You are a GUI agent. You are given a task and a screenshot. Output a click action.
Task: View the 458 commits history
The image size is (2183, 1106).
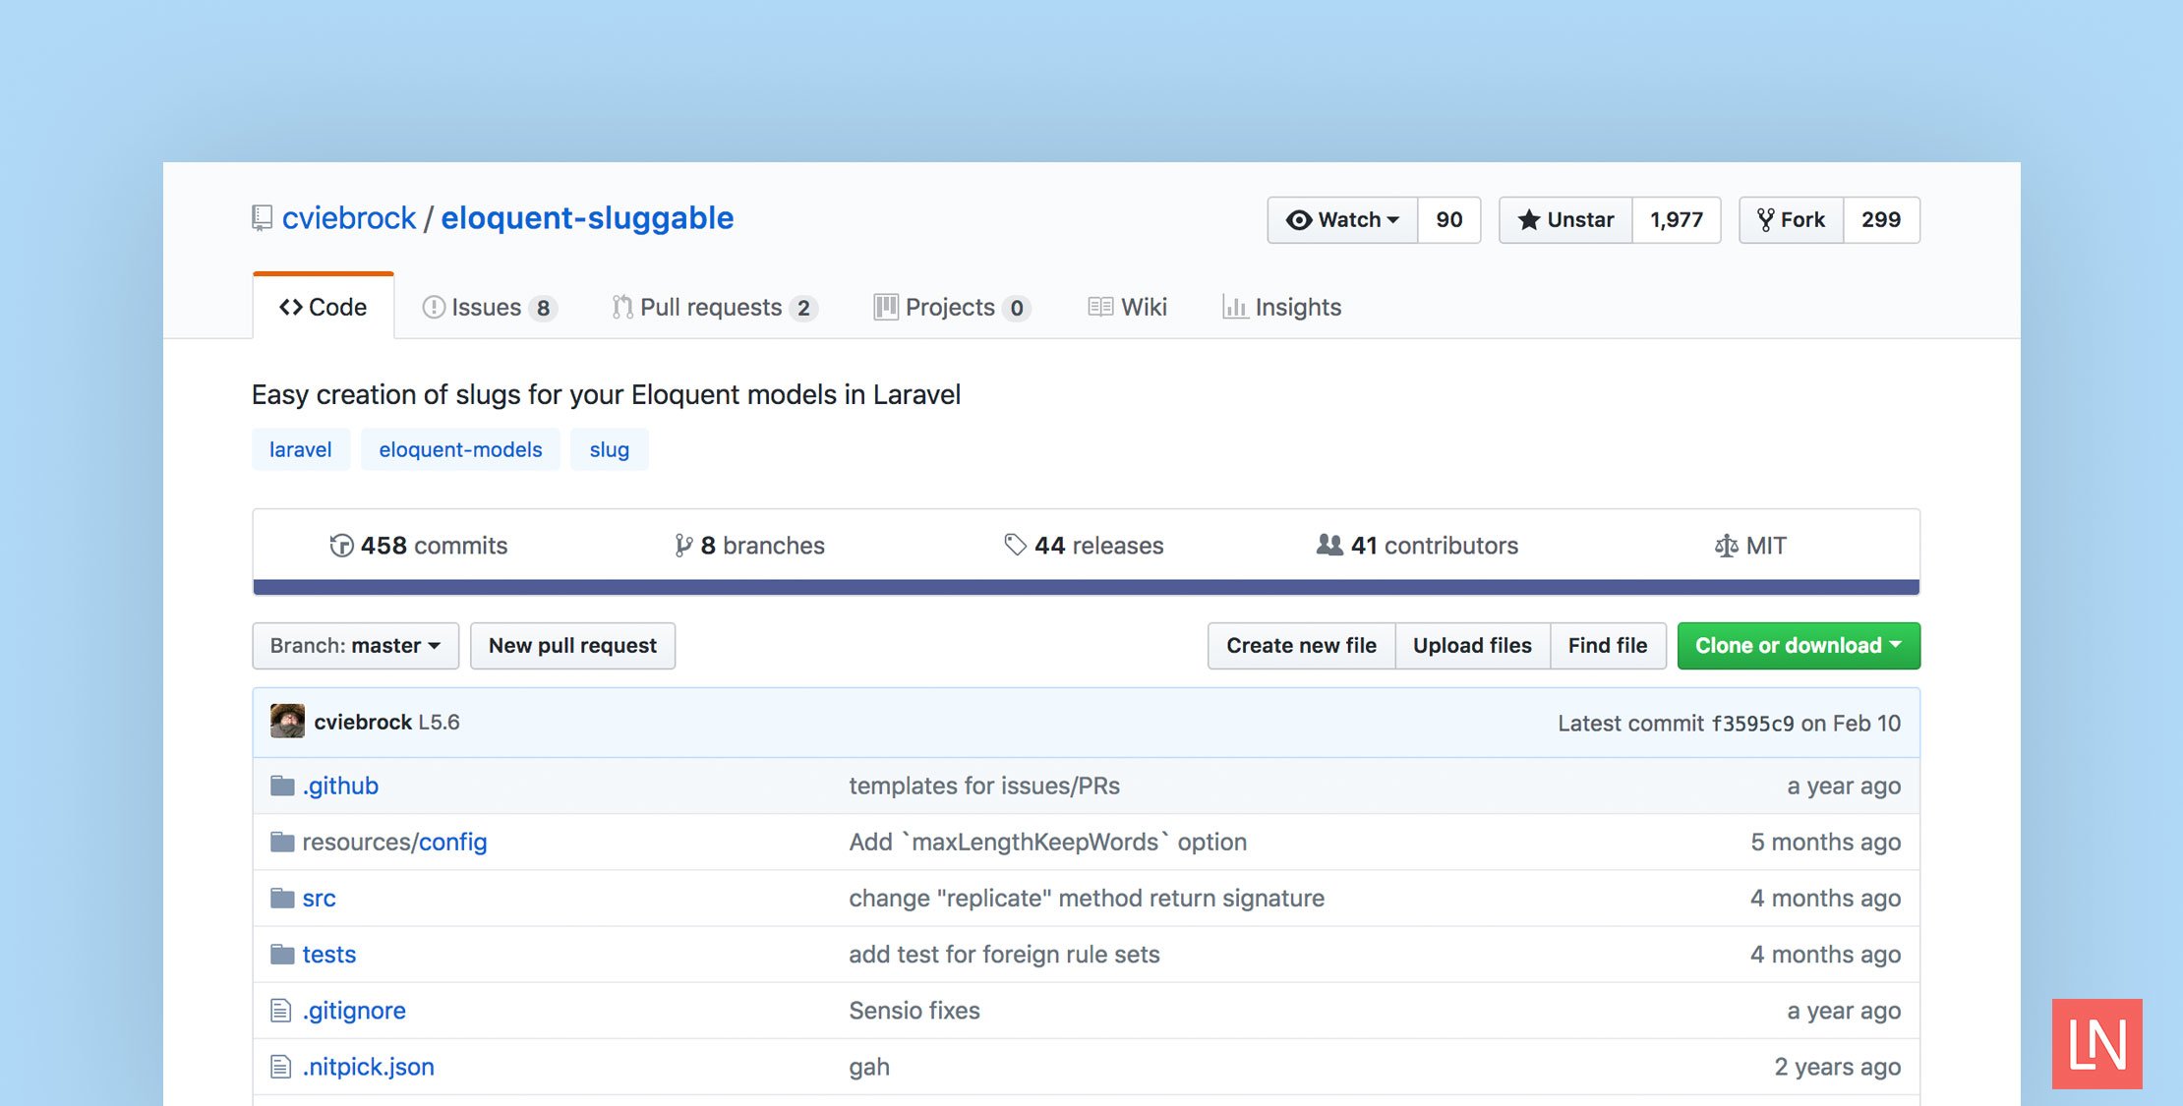tap(419, 546)
